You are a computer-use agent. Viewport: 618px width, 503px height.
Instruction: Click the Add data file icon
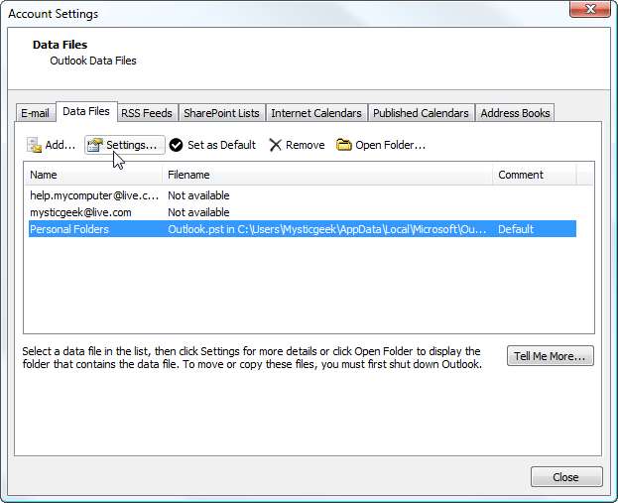(x=34, y=145)
